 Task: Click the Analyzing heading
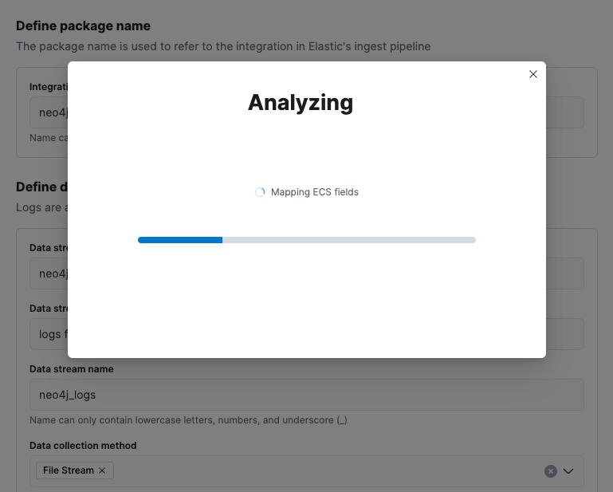pos(301,102)
